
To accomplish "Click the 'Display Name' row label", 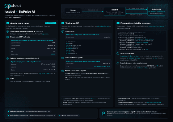I will tap(15, 46).
